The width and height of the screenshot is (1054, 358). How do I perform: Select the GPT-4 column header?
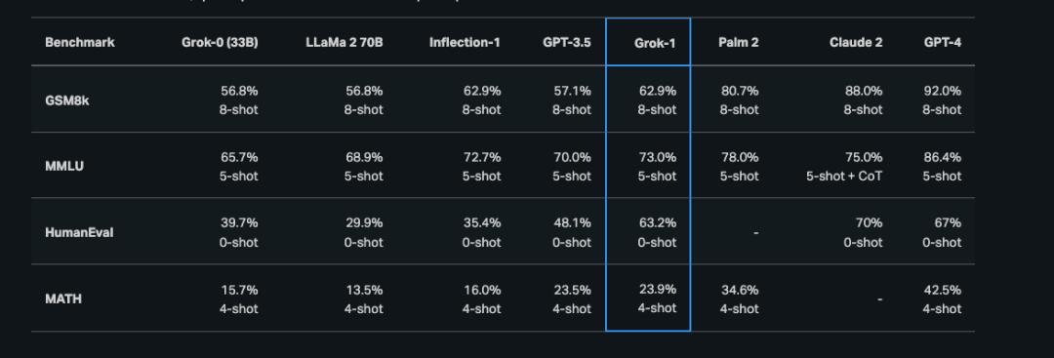(x=943, y=42)
